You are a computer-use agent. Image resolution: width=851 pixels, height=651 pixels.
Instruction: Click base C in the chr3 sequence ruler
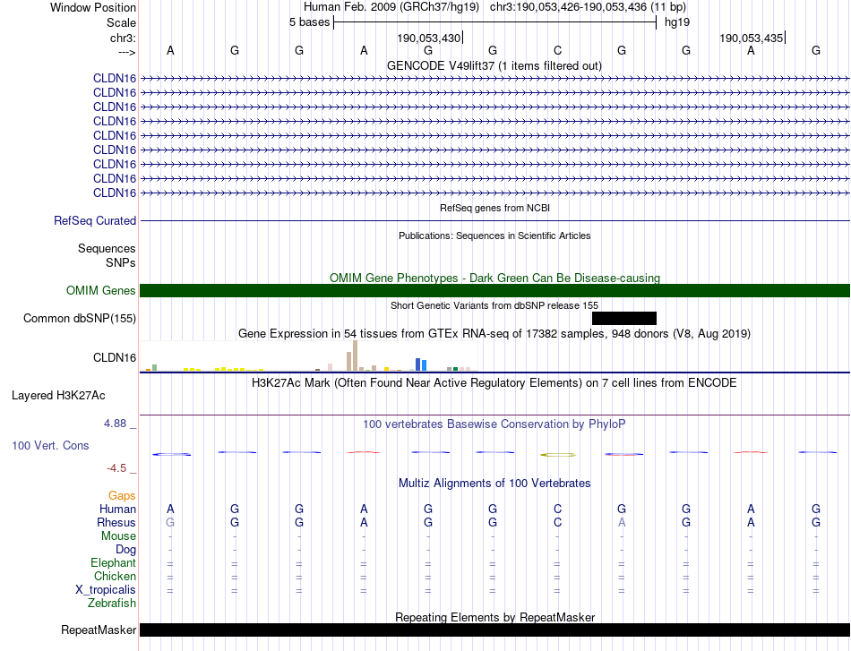click(x=557, y=50)
